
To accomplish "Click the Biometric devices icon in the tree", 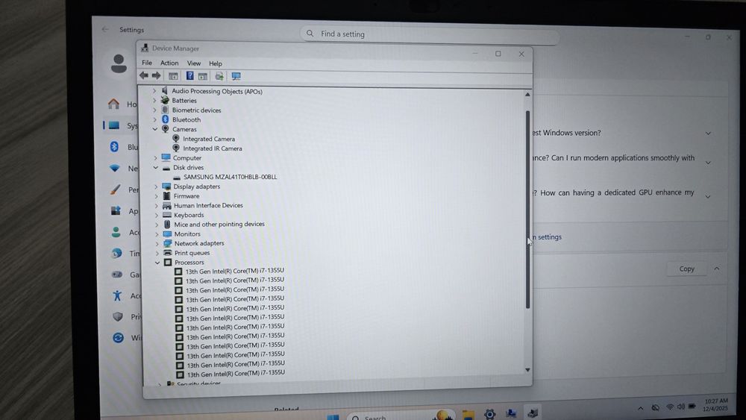I will [165, 110].
